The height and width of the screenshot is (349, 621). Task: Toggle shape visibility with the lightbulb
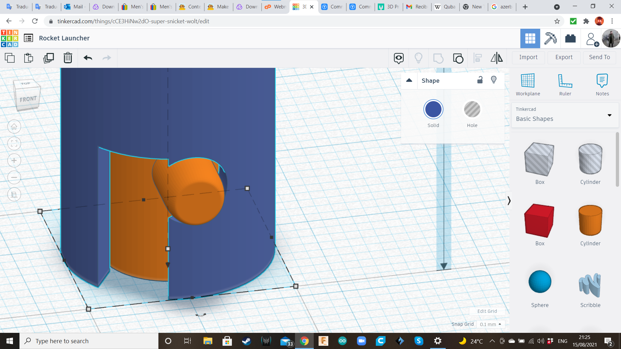click(494, 80)
